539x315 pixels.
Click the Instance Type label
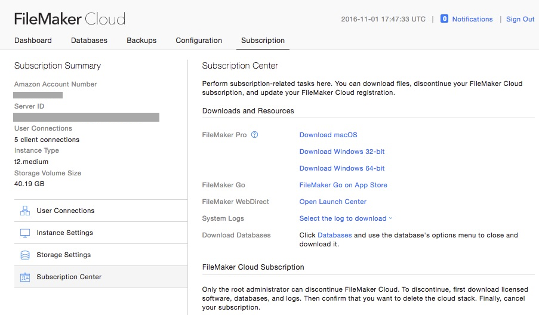(x=36, y=150)
